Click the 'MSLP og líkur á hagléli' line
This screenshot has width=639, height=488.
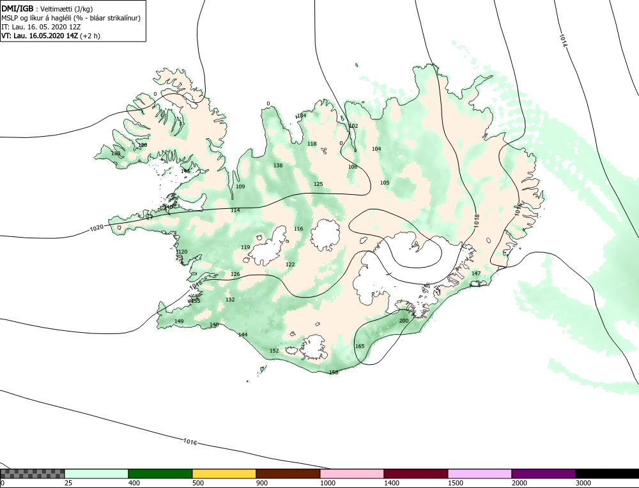click(71, 18)
